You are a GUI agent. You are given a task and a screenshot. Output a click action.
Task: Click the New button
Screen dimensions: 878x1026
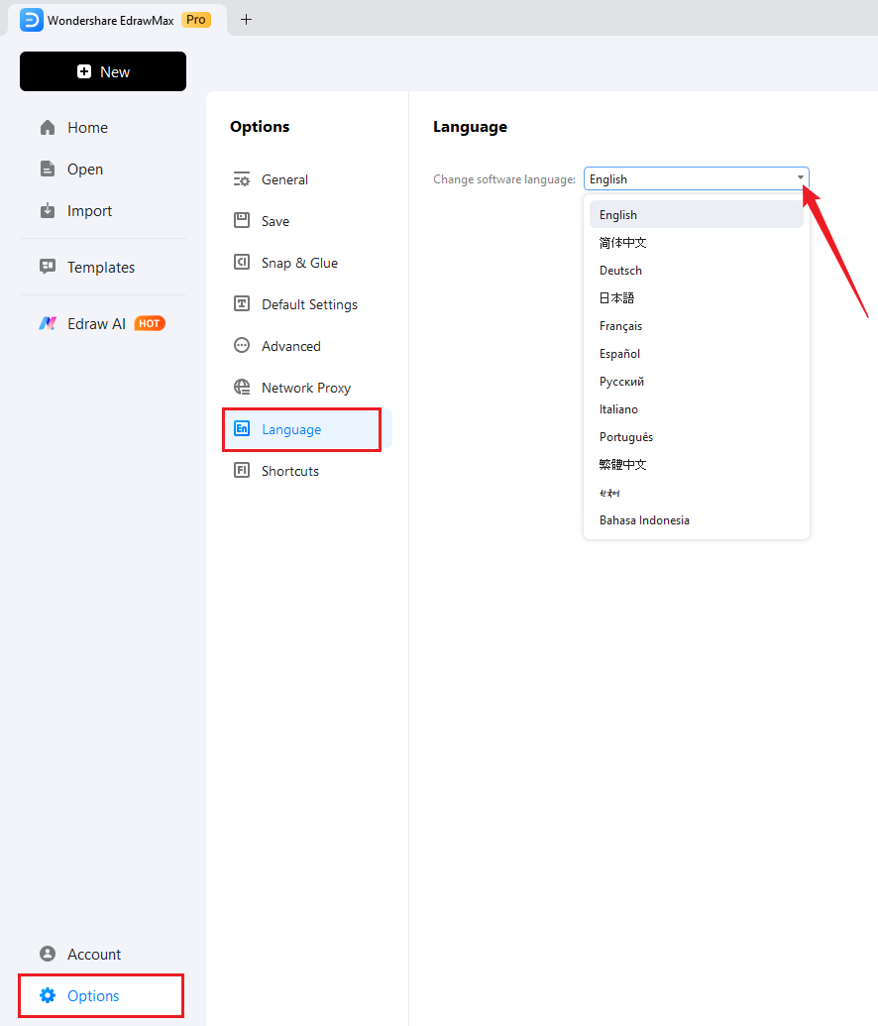point(103,71)
